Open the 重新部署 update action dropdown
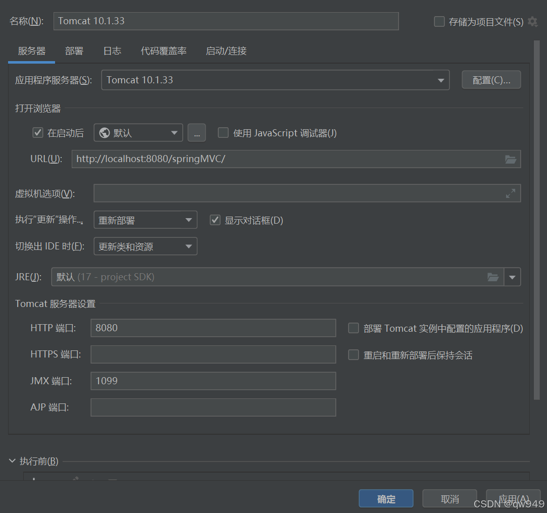 [145, 220]
